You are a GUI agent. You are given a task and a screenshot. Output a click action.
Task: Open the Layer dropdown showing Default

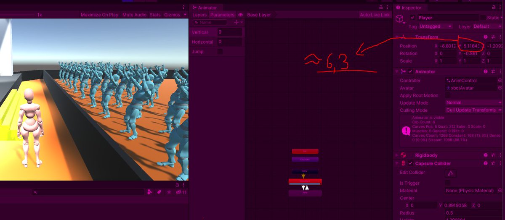tap(487, 26)
